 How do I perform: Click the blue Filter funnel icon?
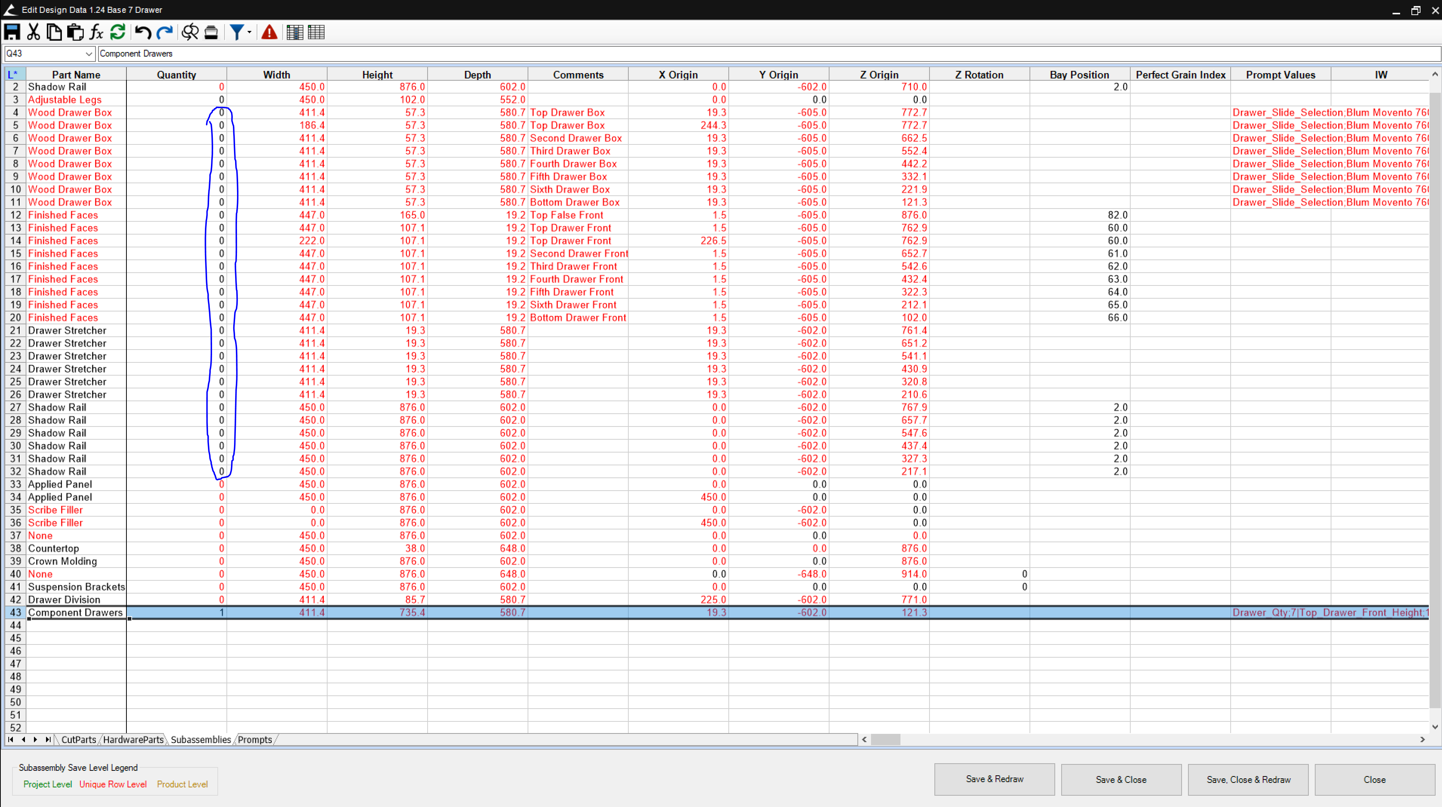[x=237, y=32]
